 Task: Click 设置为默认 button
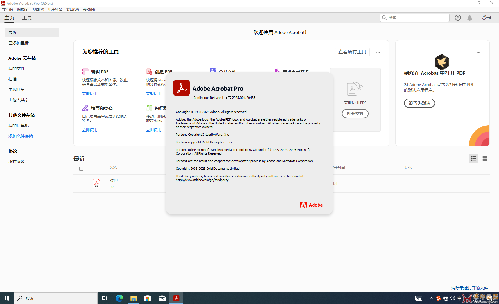tap(419, 103)
